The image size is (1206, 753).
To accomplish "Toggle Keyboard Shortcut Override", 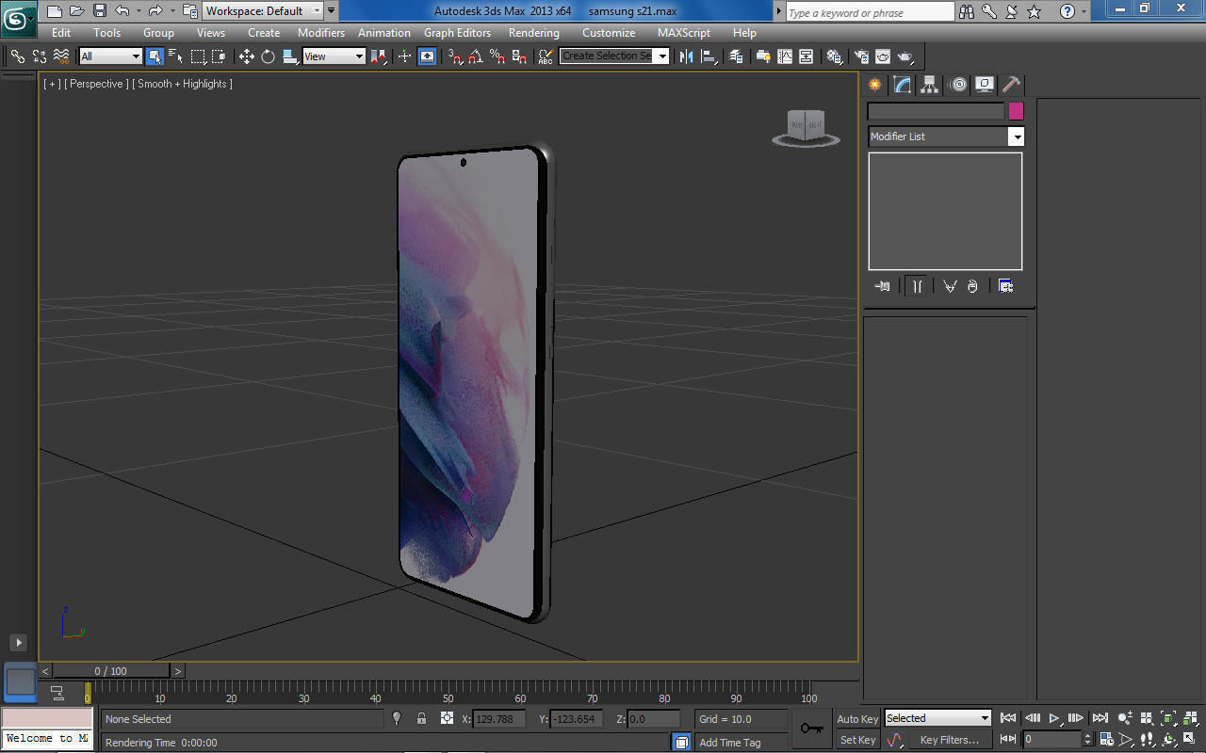I will point(428,56).
